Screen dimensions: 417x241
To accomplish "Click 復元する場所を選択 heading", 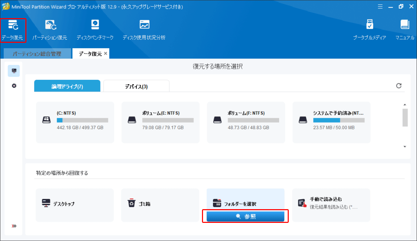I will click(x=218, y=66).
